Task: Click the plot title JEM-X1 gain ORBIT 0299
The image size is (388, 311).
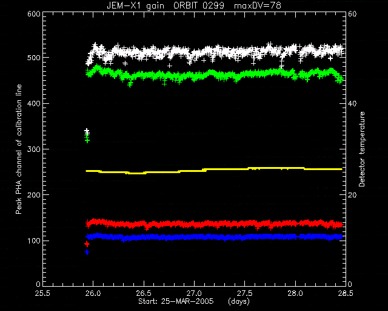Action: pos(166,5)
